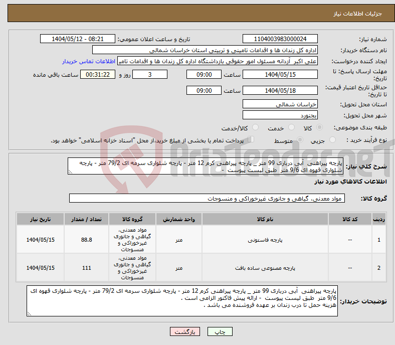Click the response deadline hour 09:00 field
395x345 pixels.
(204, 74)
